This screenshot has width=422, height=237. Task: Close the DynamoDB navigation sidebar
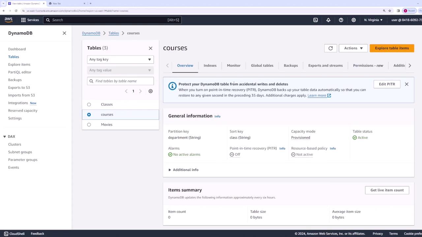pos(64,33)
